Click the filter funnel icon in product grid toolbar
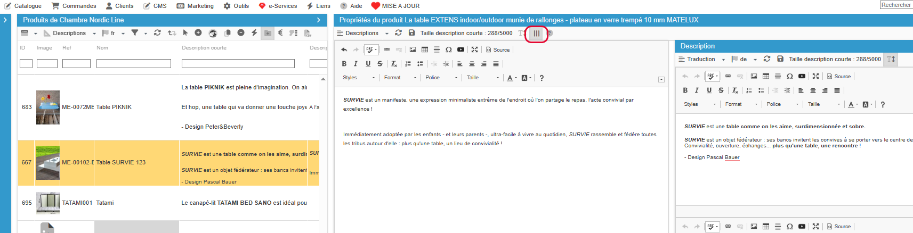This screenshot has height=233, width=913. (x=135, y=33)
